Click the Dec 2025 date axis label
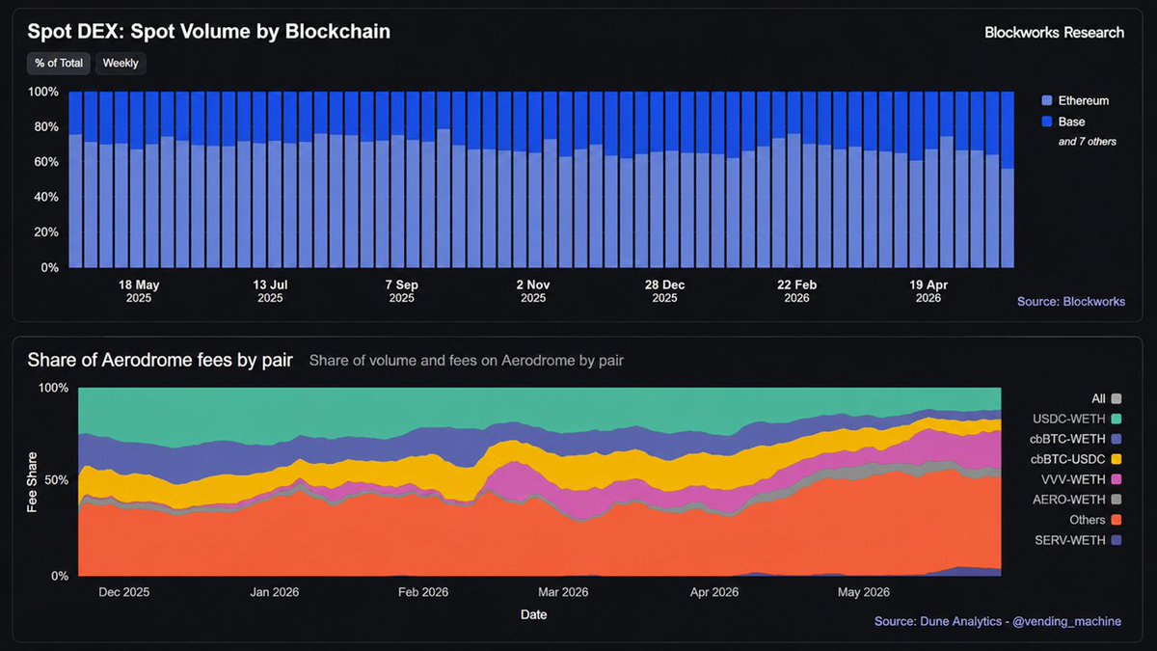 pos(123,592)
